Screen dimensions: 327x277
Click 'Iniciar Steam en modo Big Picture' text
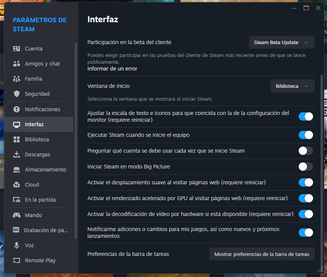pos(129,167)
